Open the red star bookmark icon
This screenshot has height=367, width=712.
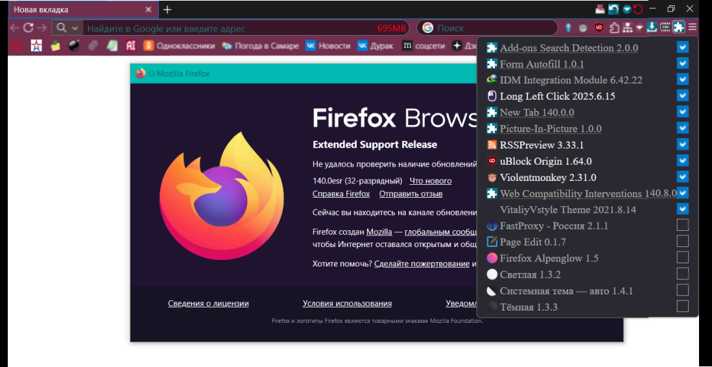[x=36, y=45]
